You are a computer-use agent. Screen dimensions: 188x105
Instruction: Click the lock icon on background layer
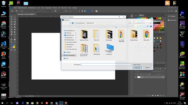[163, 77]
